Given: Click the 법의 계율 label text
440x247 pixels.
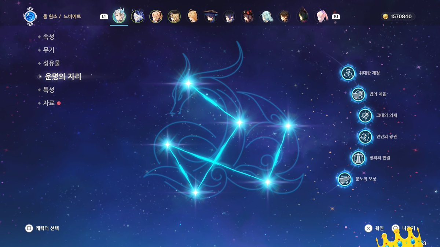Looking at the screenshot, I should (378, 94).
